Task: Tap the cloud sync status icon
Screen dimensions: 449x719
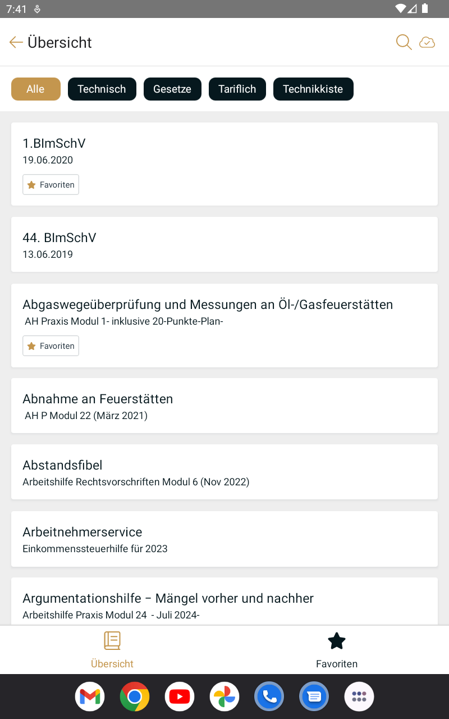Action: 427,42
